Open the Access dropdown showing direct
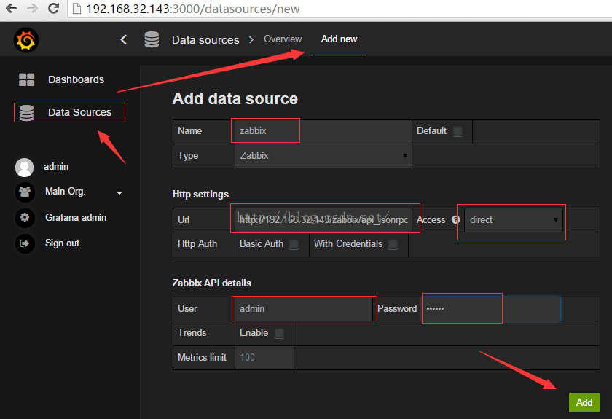Screen dimensions: 612x419 pos(513,220)
